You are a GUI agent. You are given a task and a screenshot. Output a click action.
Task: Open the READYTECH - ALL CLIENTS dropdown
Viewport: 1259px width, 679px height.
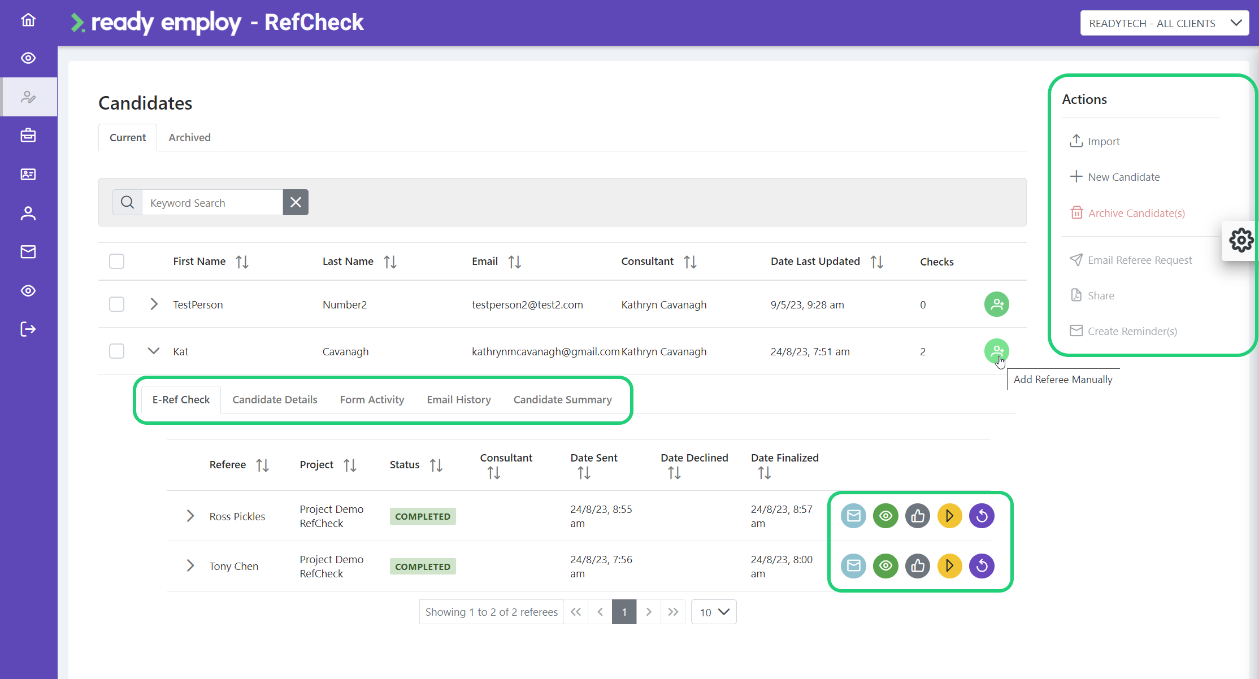[x=1164, y=23]
